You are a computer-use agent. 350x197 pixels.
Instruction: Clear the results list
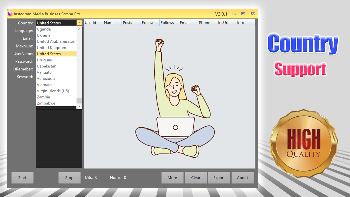click(196, 178)
